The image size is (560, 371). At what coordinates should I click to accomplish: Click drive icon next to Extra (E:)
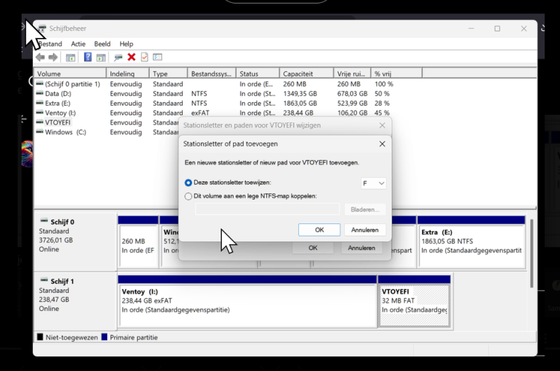click(x=40, y=103)
